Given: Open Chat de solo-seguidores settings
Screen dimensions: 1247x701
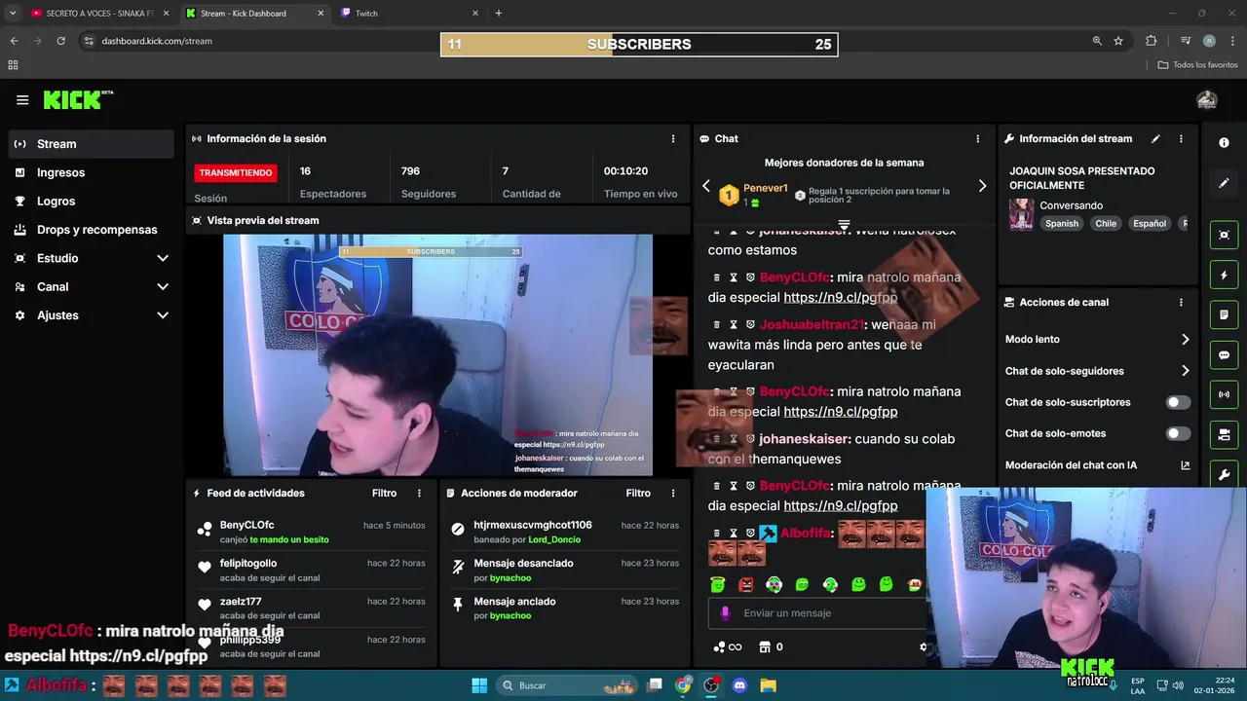Looking at the screenshot, I should [x=1097, y=371].
